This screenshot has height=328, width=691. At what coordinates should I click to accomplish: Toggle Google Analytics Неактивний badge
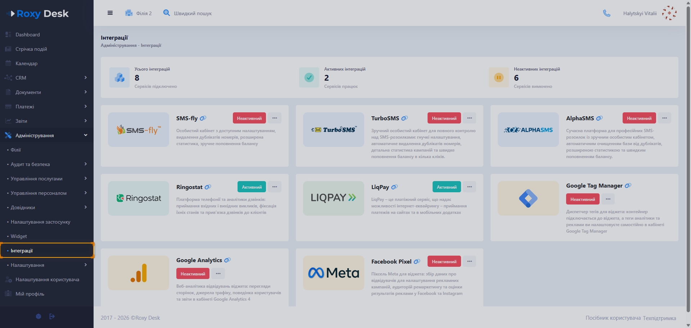click(x=193, y=274)
